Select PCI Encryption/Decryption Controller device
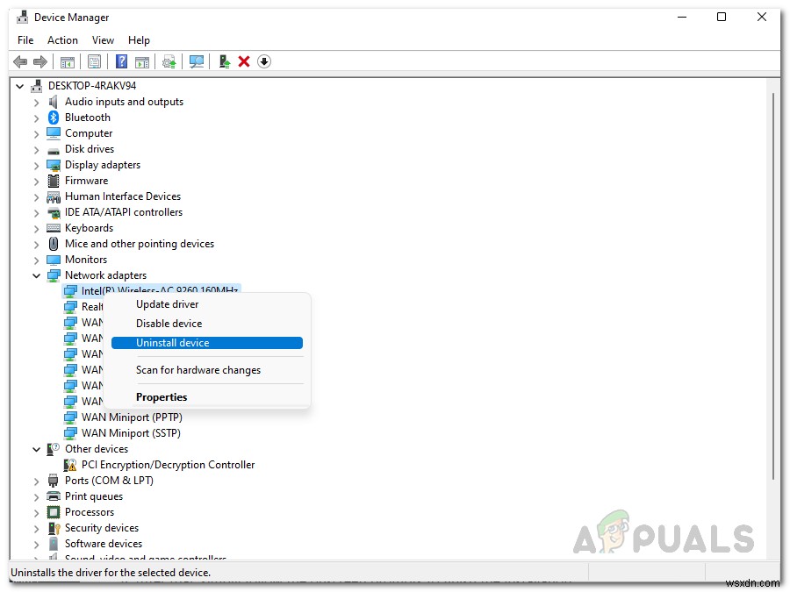The image size is (790, 592). 168,465
